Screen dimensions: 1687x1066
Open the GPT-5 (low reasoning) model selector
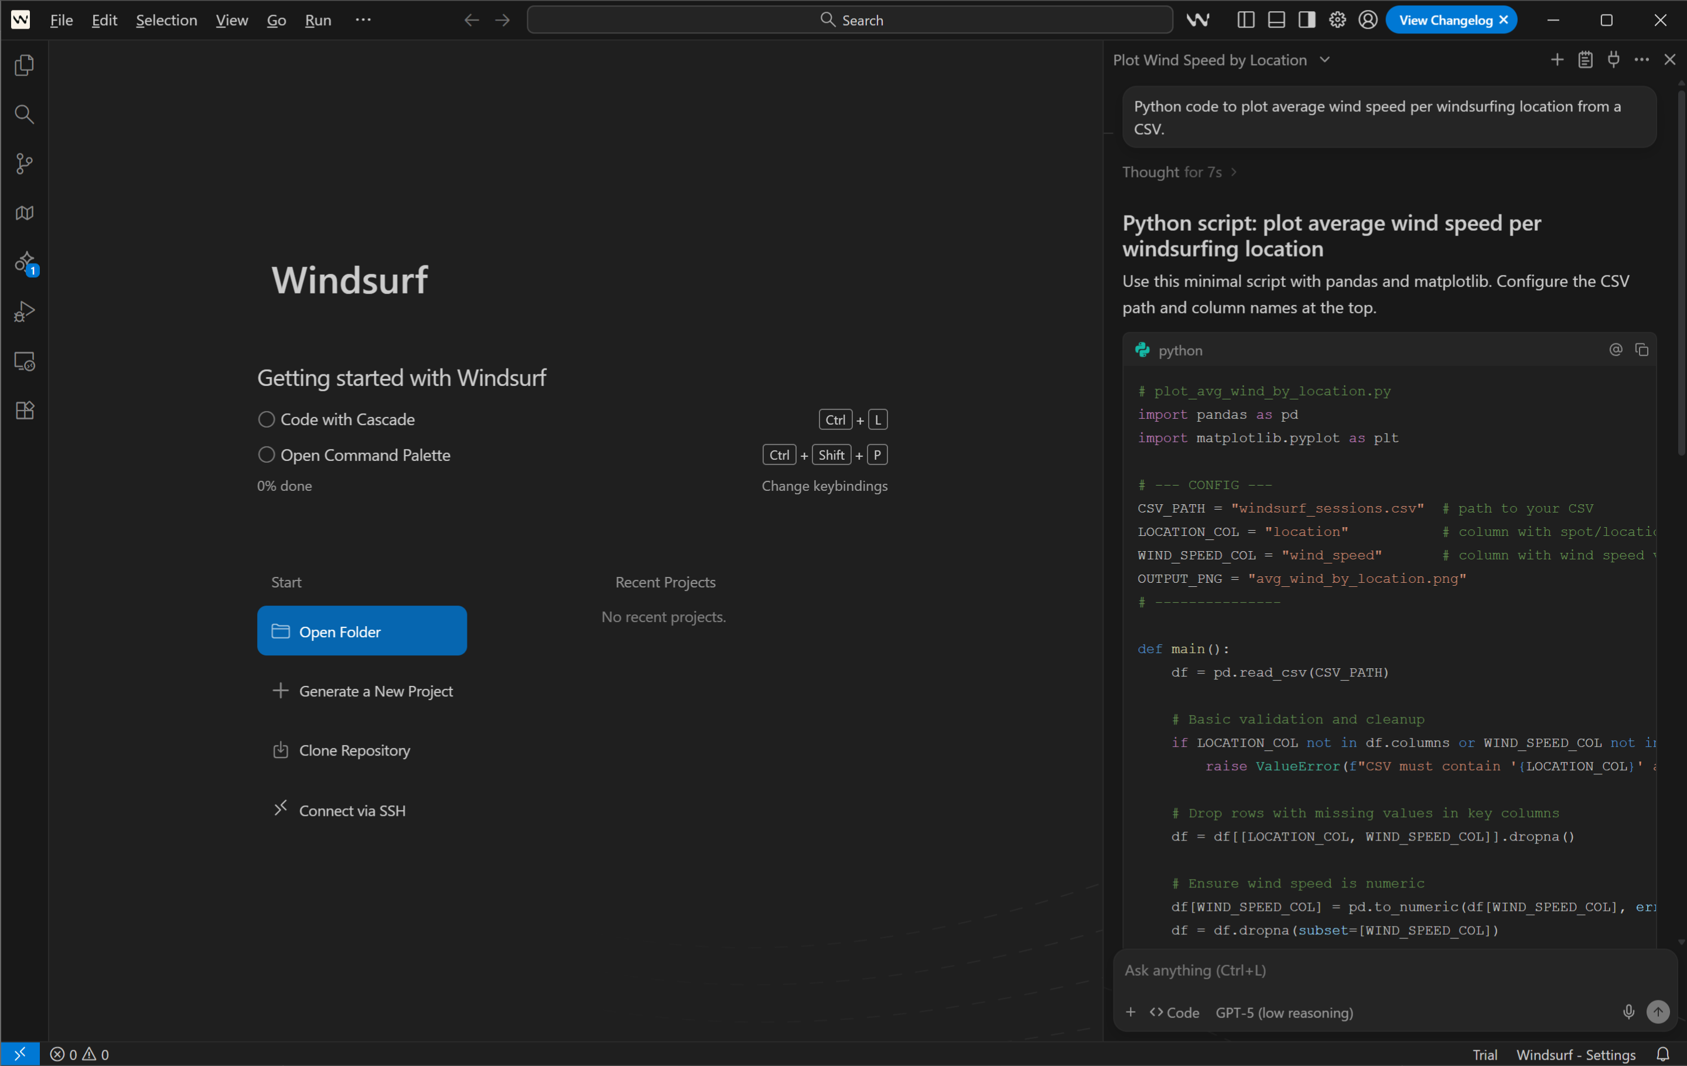(1284, 1012)
